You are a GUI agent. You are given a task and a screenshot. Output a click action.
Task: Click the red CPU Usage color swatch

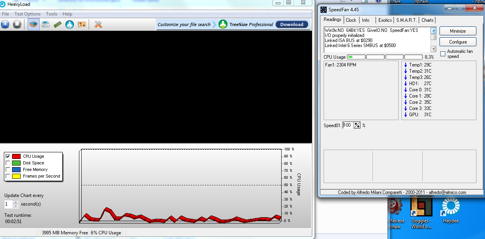16,156
